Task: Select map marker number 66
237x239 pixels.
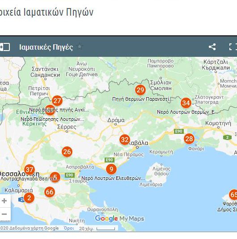Action: 50,192
